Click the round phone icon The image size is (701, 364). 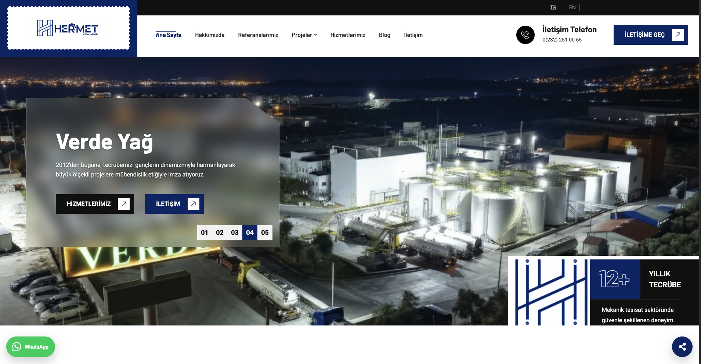[x=525, y=35]
